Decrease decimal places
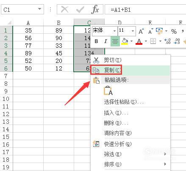The height and width of the screenshot is (171, 186). (x=177, y=41)
